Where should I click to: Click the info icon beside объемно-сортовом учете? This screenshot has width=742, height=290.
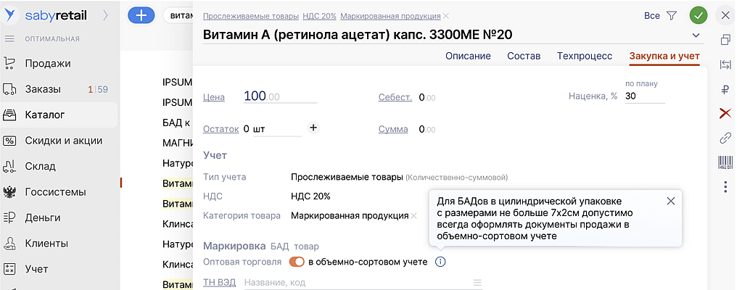click(440, 262)
